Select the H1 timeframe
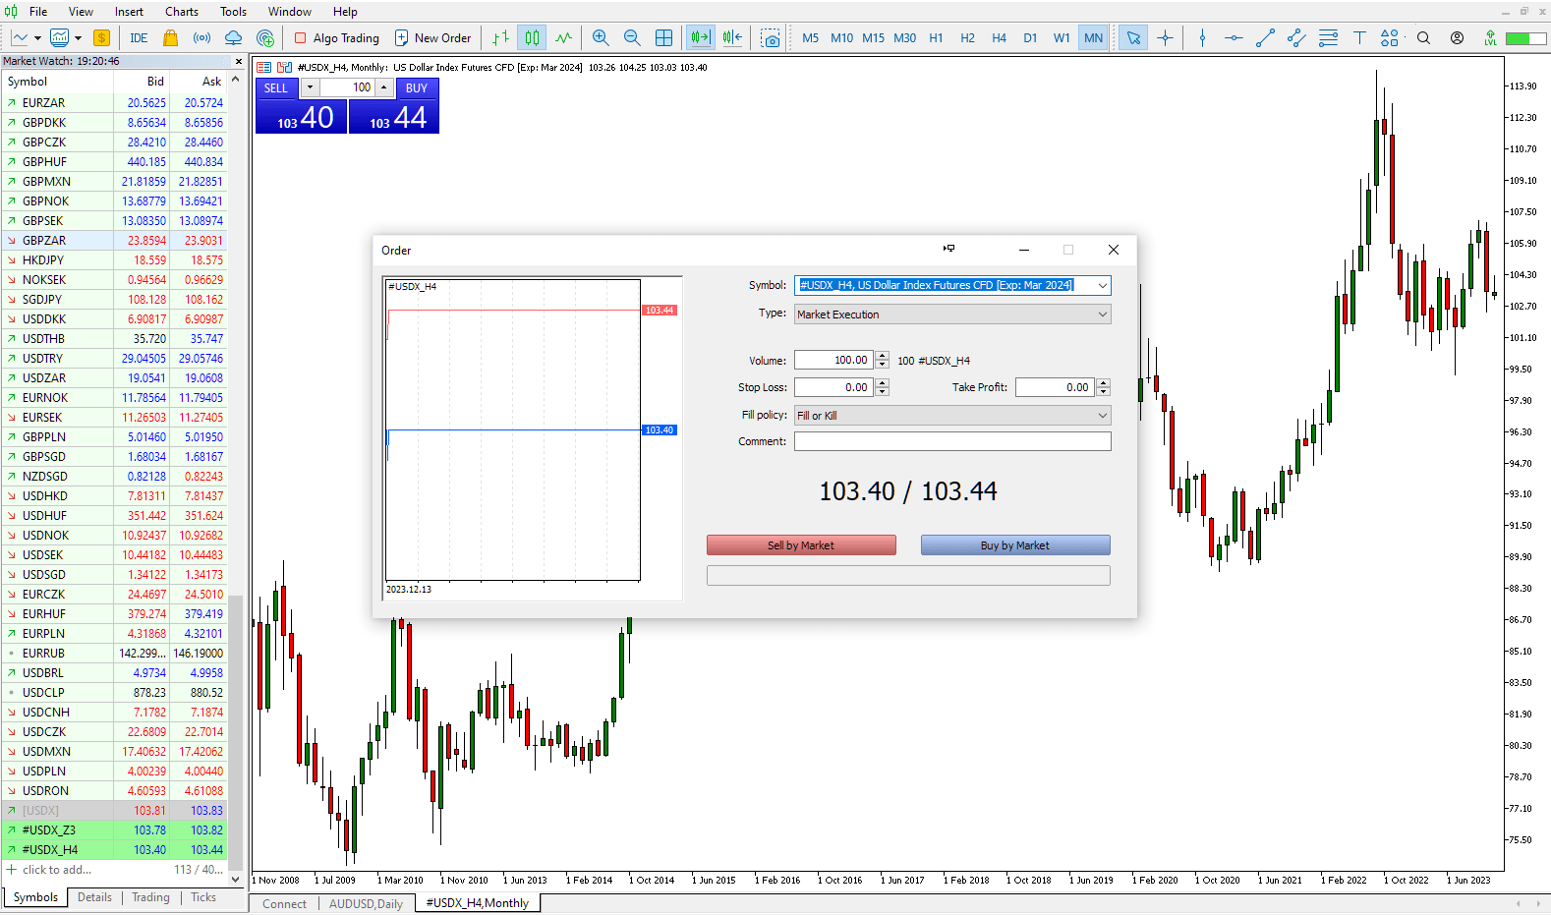The height and width of the screenshot is (915, 1551). pos(936,38)
